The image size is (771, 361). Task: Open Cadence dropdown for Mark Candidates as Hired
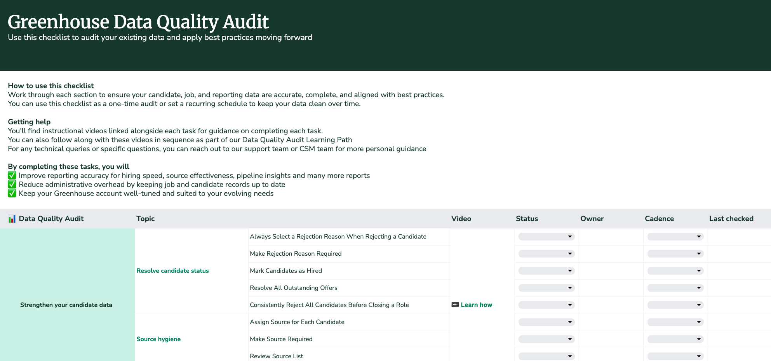pyautogui.click(x=675, y=271)
